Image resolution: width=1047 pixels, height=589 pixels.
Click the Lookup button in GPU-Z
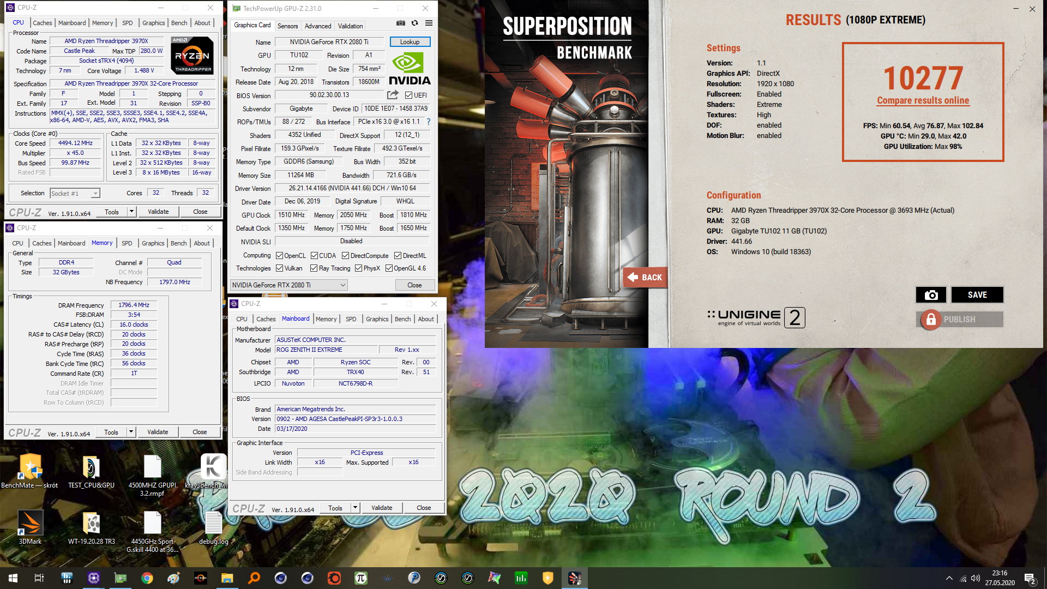pos(410,42)
